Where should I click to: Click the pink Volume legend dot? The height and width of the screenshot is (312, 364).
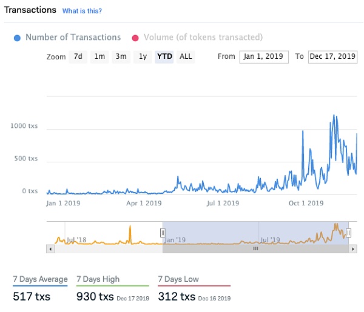point(135,38)
